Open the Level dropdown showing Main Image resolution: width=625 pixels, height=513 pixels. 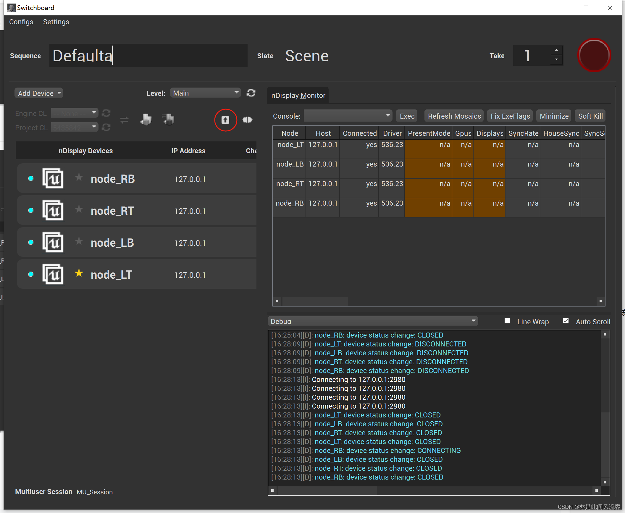[x=206, y=93]
